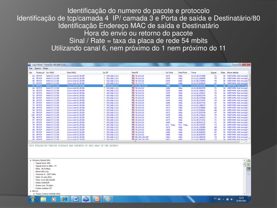Sort by the Dest Port column header
The height and width of the screenshot is (208, 277).
point(184,73)
